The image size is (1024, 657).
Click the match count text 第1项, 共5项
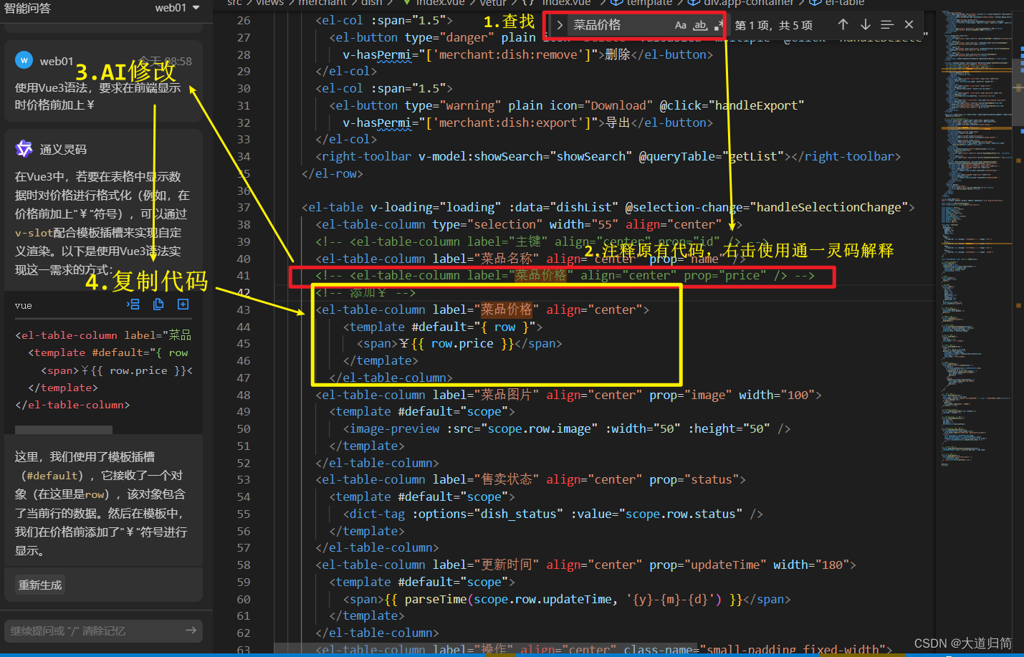[774, 25]
